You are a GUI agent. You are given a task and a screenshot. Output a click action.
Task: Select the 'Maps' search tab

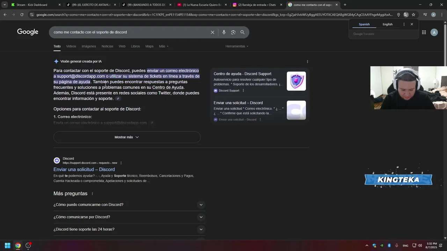(x=149, y=46)
